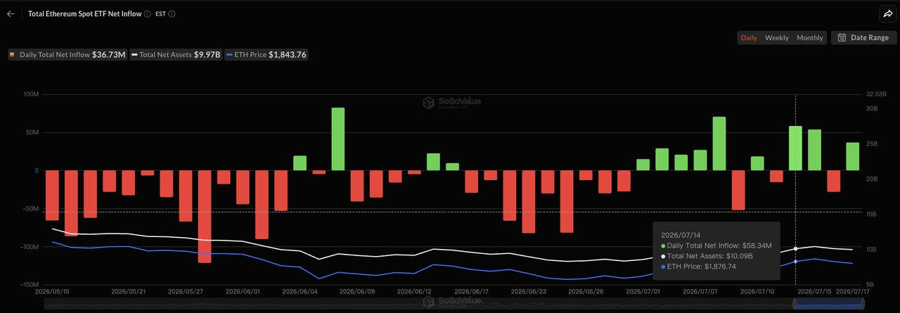Toggle ETH Price line visibility
The width and height of the screenshot is (900, 313).
point(266,54)
